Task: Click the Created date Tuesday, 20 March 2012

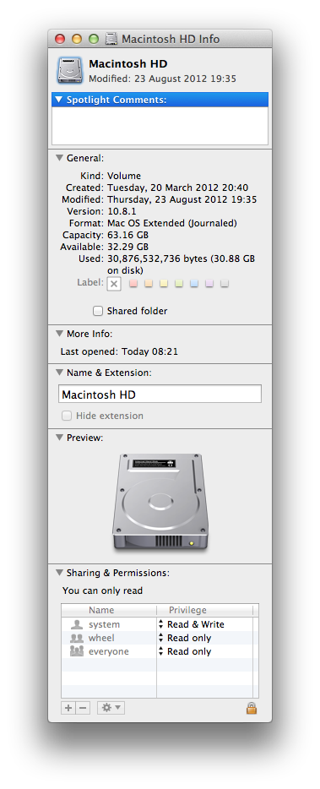Action: [177, 188]
